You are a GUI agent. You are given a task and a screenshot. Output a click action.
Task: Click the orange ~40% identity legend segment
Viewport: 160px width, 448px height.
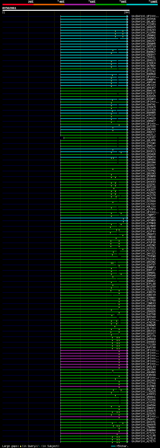(x=49, y=5)
